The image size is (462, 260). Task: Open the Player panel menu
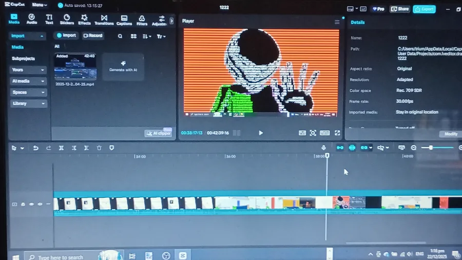coord(337,22)
